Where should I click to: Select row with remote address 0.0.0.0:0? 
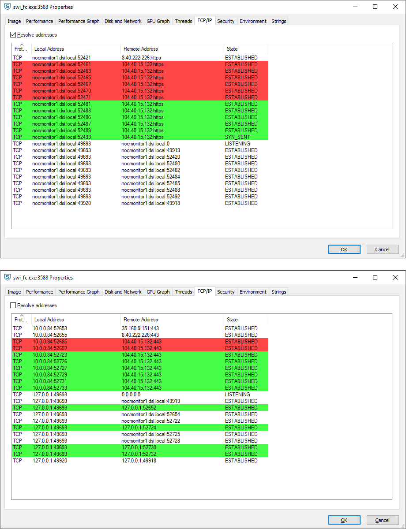pos(140,395)
